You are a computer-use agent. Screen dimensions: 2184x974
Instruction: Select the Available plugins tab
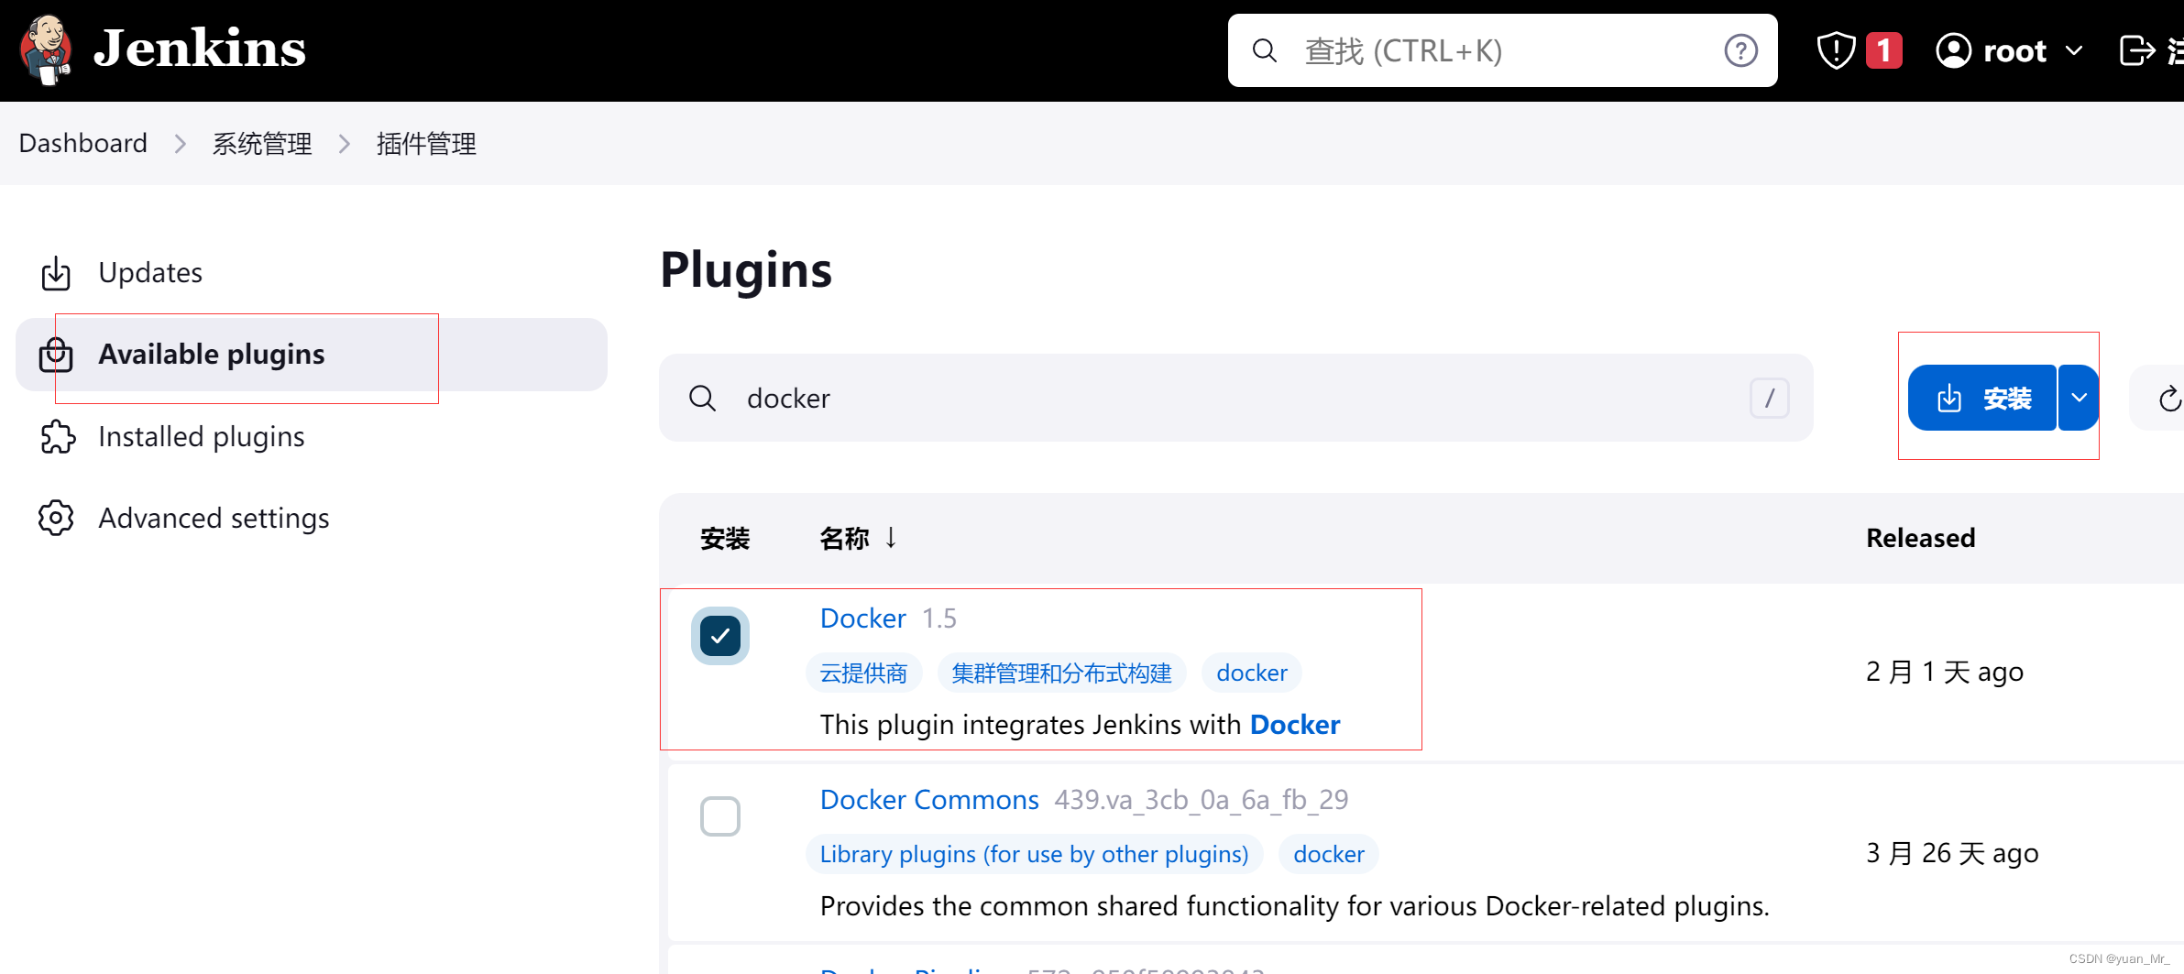(x=312, y=355)
